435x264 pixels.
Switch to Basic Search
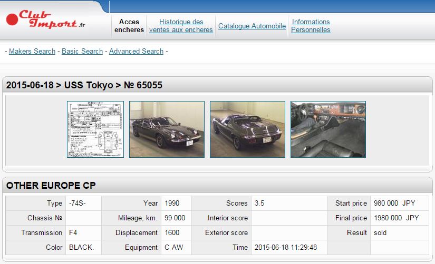pos(82,52)
